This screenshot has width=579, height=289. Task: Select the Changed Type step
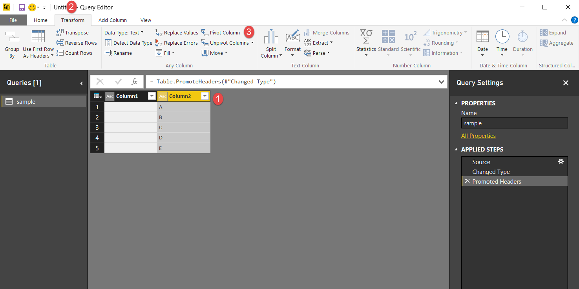point(515,172)
